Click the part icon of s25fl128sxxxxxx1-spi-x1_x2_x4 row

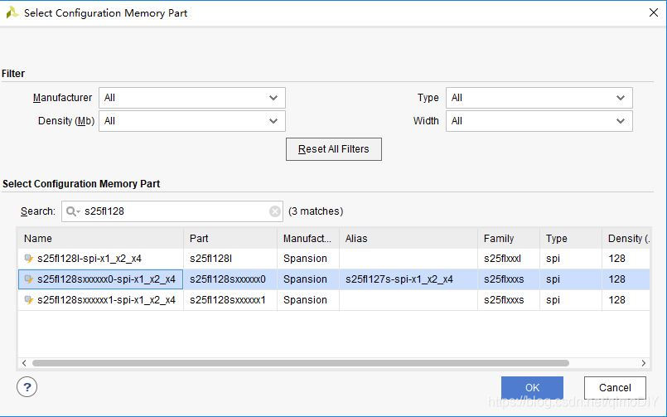tap(29, 300)
